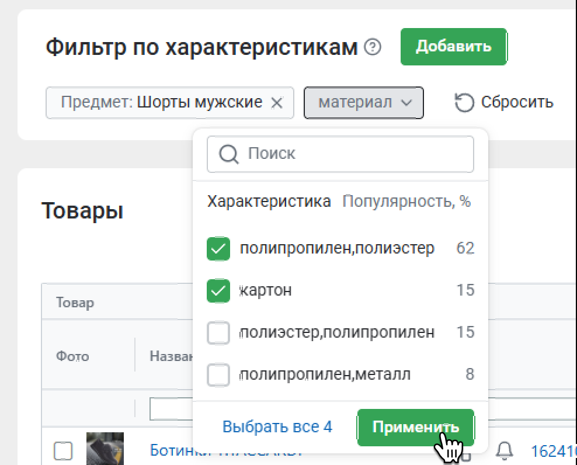Open the Предмет: Шорты мужские filter

point(161,103)
